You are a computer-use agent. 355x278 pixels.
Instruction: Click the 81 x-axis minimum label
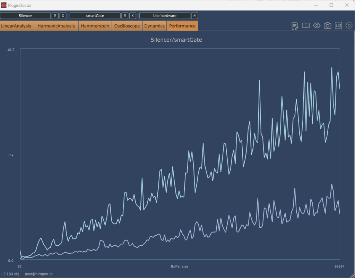point(19,267)
